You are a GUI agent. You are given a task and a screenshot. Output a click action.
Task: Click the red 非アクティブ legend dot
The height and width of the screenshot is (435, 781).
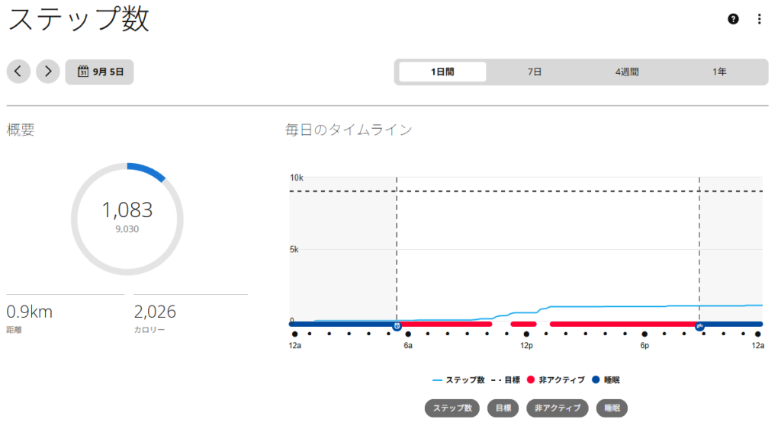(531, 379)
